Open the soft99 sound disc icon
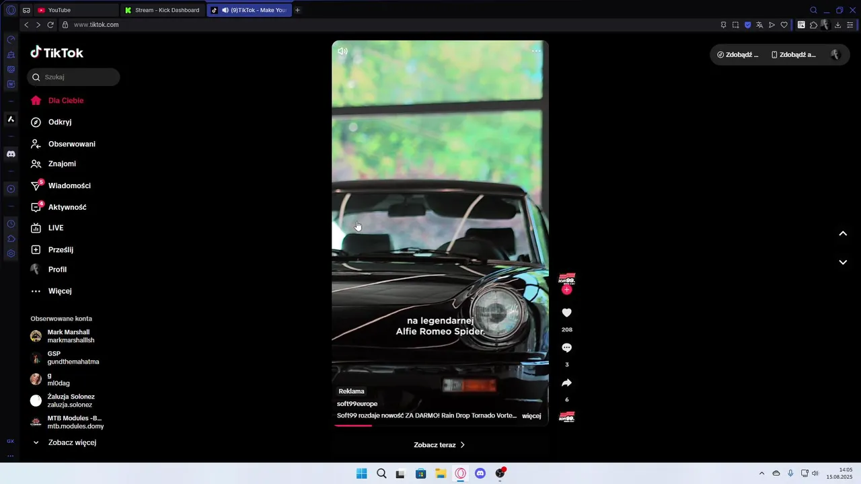861x484 pixels. point(567,417)
